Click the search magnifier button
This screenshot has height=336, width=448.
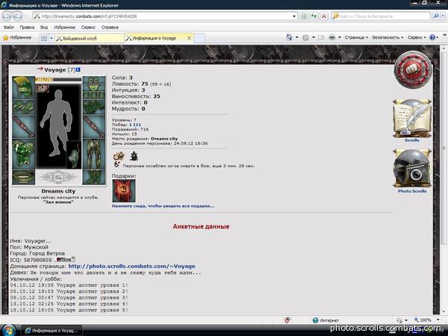[x=436, y=16]
